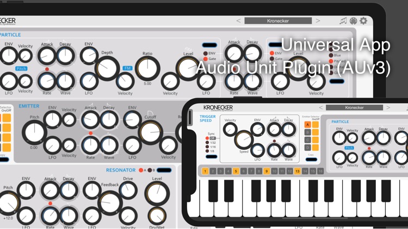Select emitter B in phone Emitter Selector
This screenshot has width=408, height=229.
coord(307,132)
